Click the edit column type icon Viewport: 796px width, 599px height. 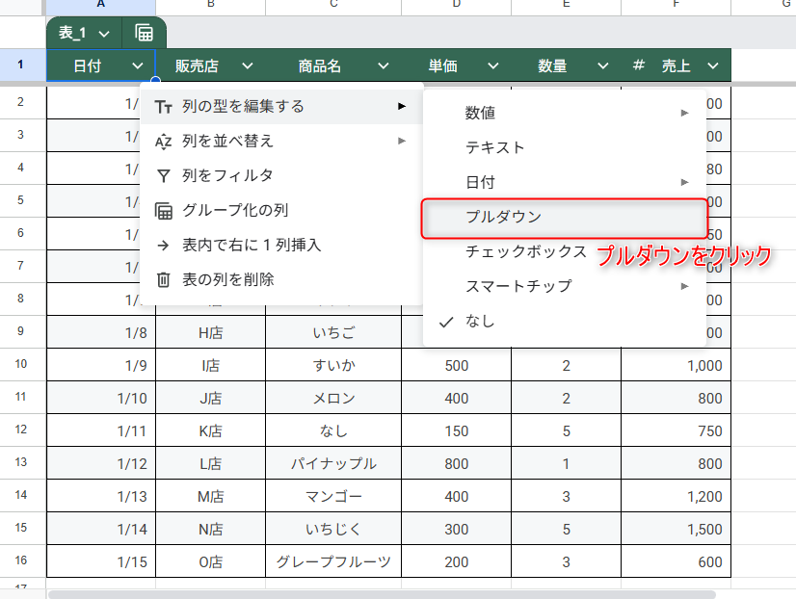pos(164,106)
